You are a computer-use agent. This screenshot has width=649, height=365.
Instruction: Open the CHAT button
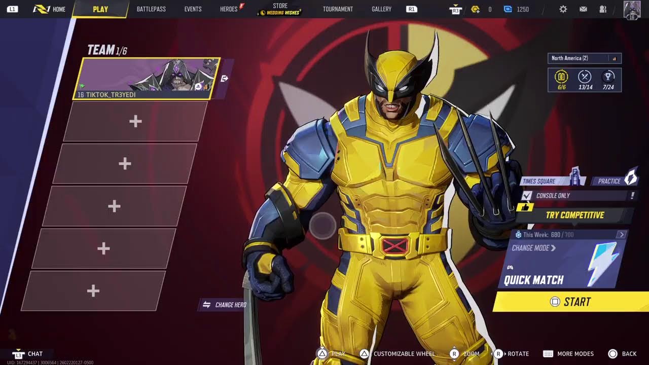coord(28,354)
